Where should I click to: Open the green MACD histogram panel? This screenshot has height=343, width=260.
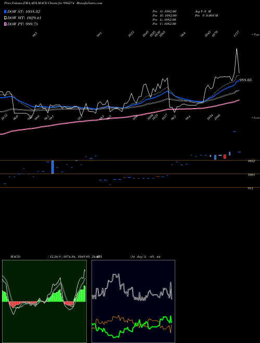click(44, 301)
